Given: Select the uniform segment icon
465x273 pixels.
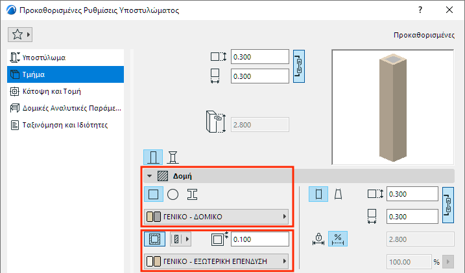Looking at the screenshot, I should (318, 194).
